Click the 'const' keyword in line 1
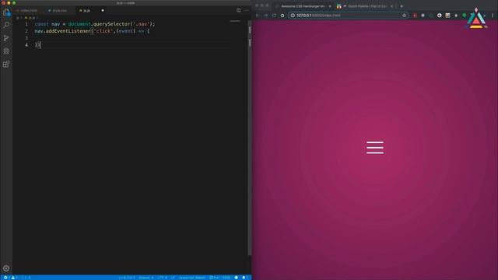Screen dimensions: 498x280 (x=41, y=24)
